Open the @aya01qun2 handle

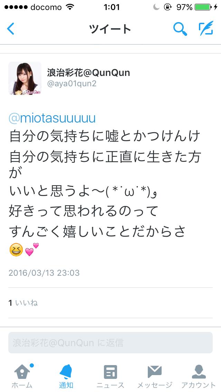point(72,84)
